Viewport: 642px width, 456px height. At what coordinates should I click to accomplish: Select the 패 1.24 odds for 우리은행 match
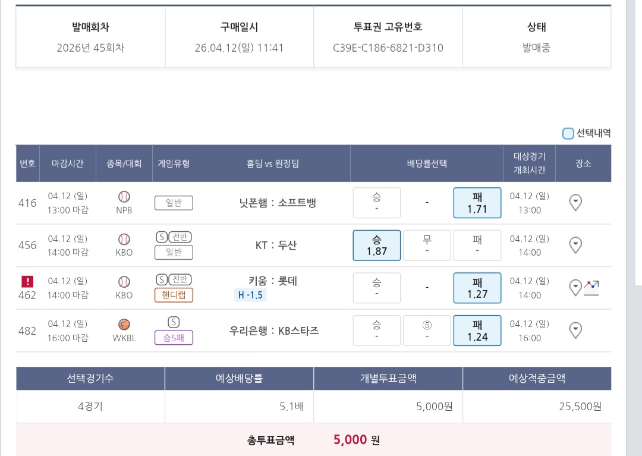tap(477, 331)
